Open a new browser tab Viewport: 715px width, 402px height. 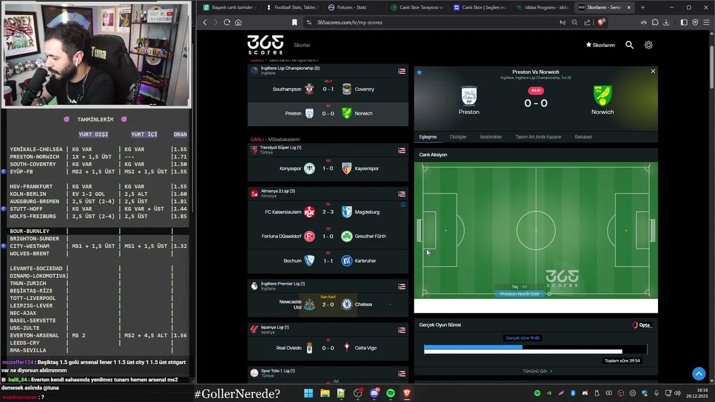coord(642,7)
